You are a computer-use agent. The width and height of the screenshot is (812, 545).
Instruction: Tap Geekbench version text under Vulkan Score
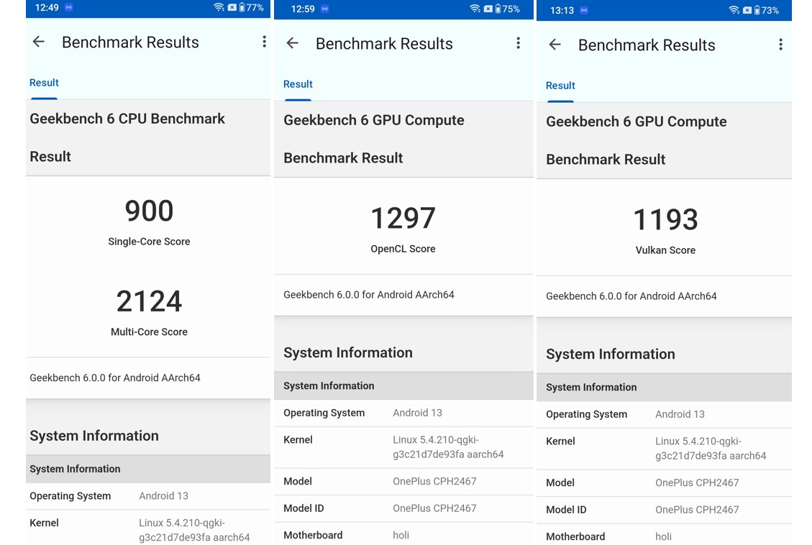(631, 296)
